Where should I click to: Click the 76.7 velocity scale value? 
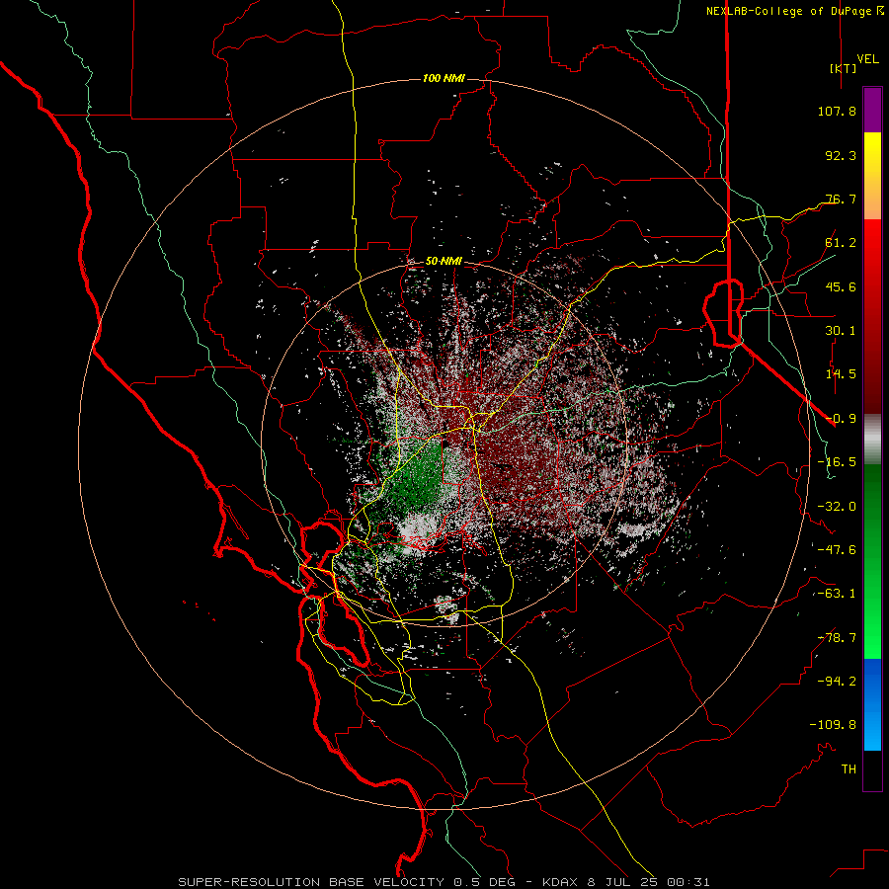tap(841, 199)
